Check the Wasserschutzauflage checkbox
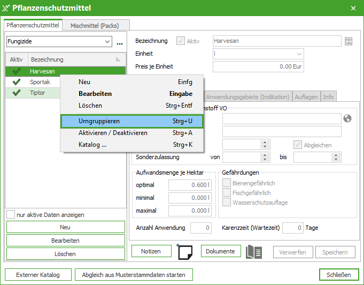Image resolution: width=364 pixels, height=285 pixels. coord(227,202)
